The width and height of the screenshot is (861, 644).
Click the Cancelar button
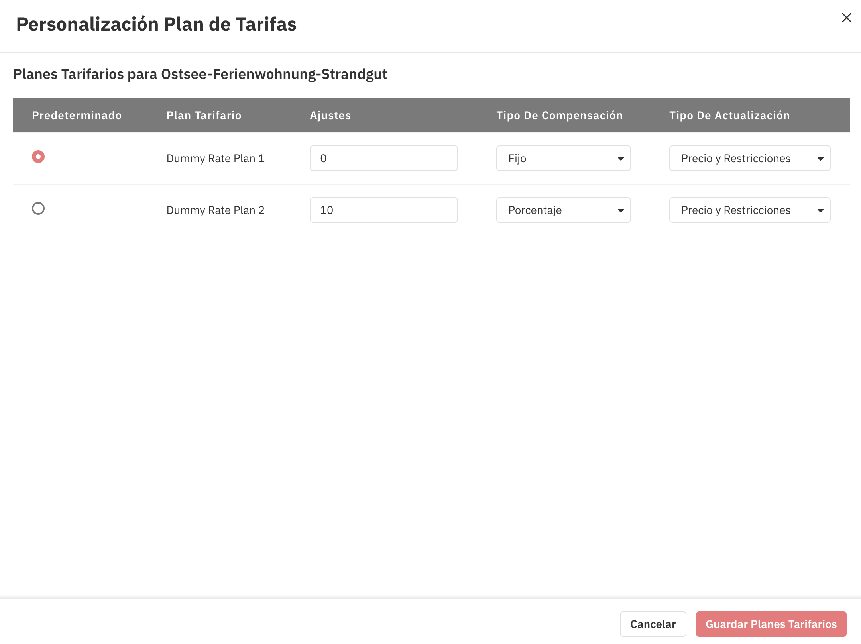pyautogui.click(x=653, y=624)
